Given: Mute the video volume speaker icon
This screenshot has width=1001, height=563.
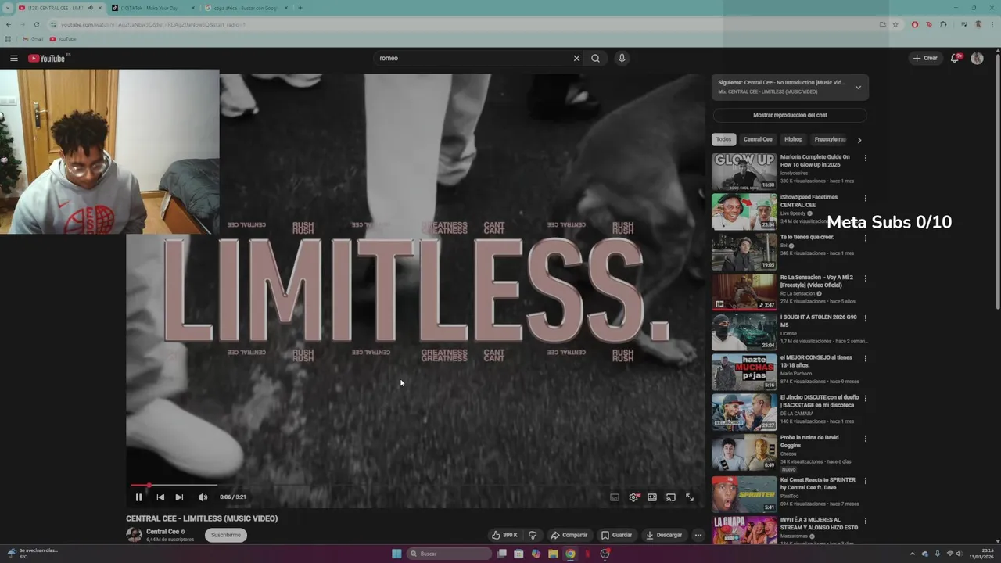Looking at the screenshot, I should click(203, 497).
